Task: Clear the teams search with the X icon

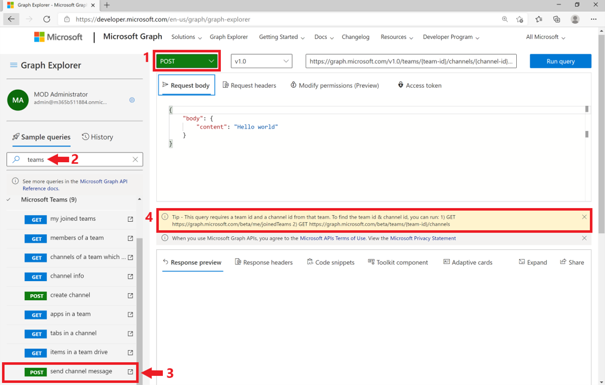Action: (135, 159)
